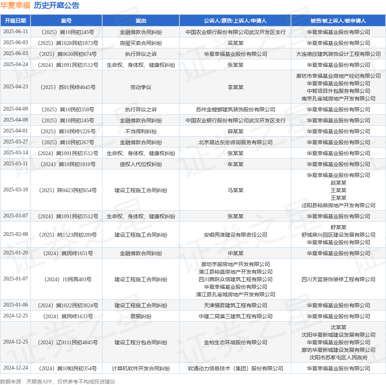This screenshot has height=385, width=386.
Task: Click plaintiff 马某某
Action: 235,190
